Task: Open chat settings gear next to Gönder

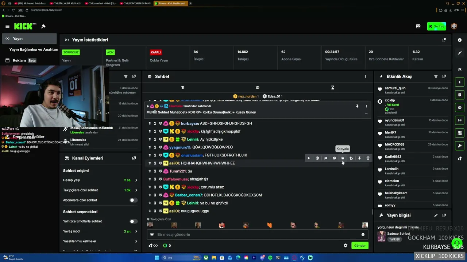Action: tap(346, 246)
